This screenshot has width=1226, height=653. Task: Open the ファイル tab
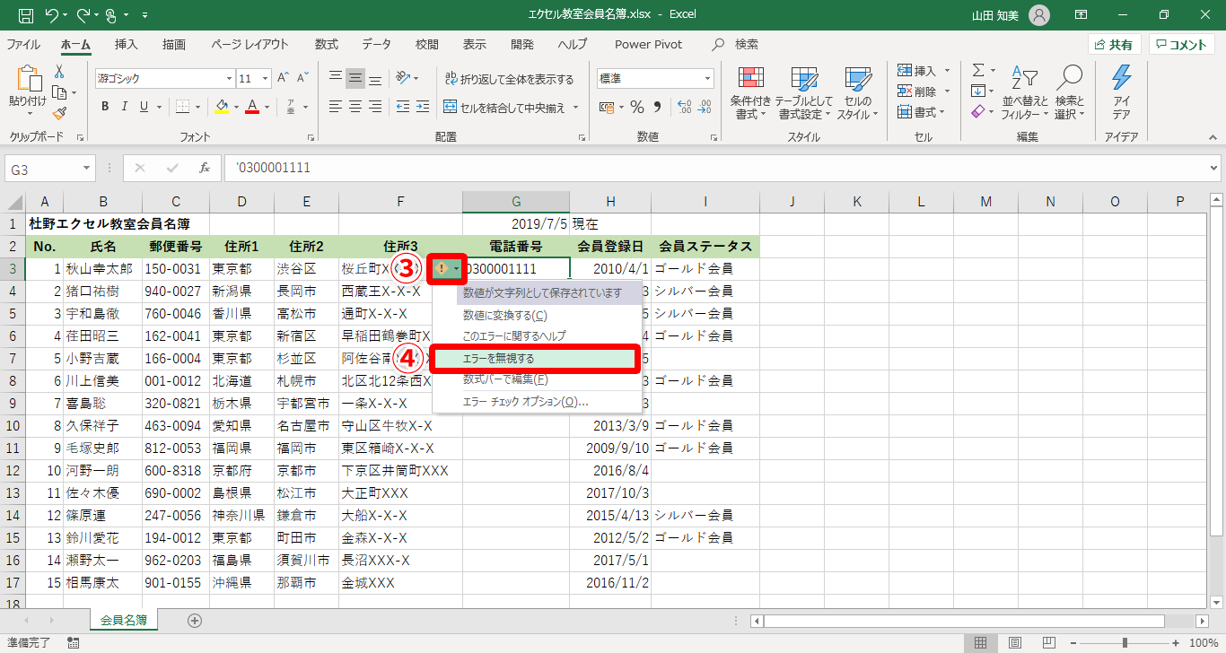23,44
